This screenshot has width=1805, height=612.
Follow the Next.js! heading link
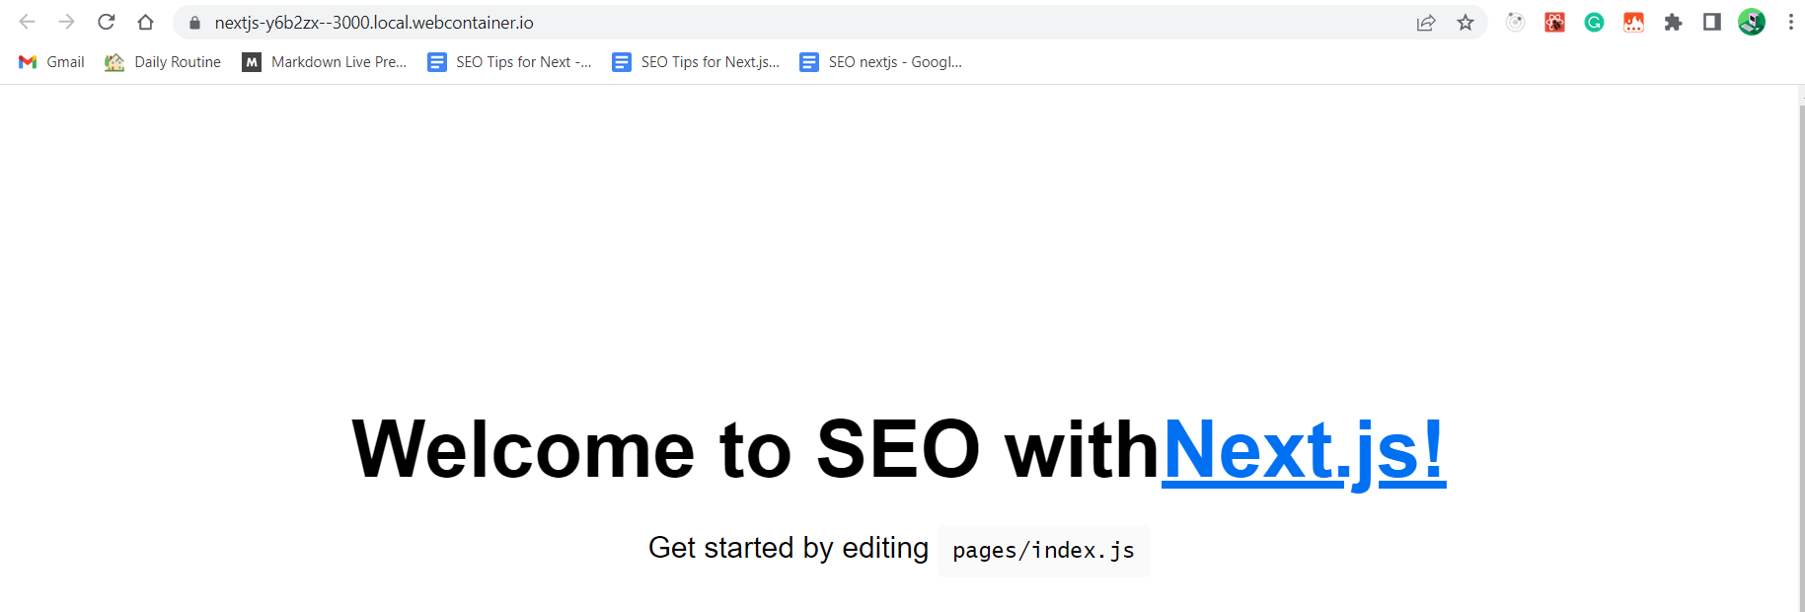(1304, 450)
